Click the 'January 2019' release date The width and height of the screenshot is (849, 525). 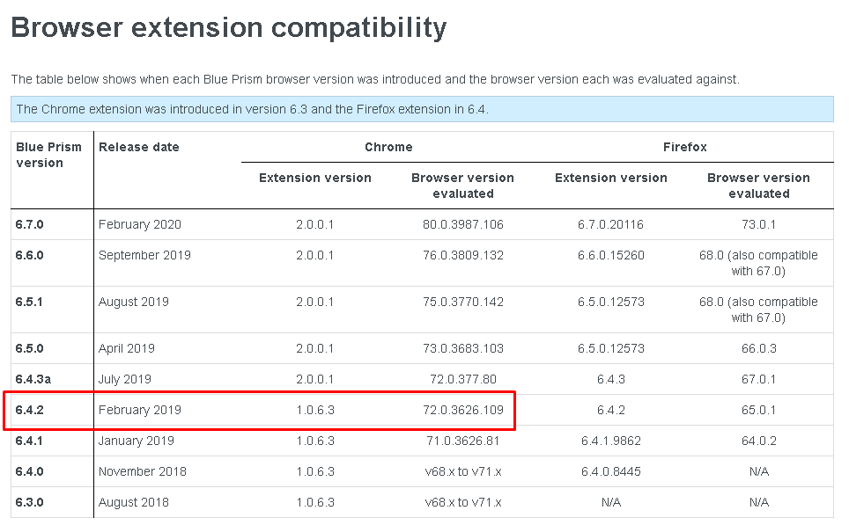(x=136, y=441)
